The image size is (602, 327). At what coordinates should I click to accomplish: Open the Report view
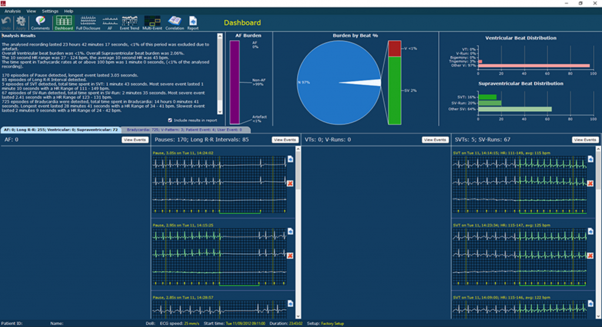pos(193,23)
